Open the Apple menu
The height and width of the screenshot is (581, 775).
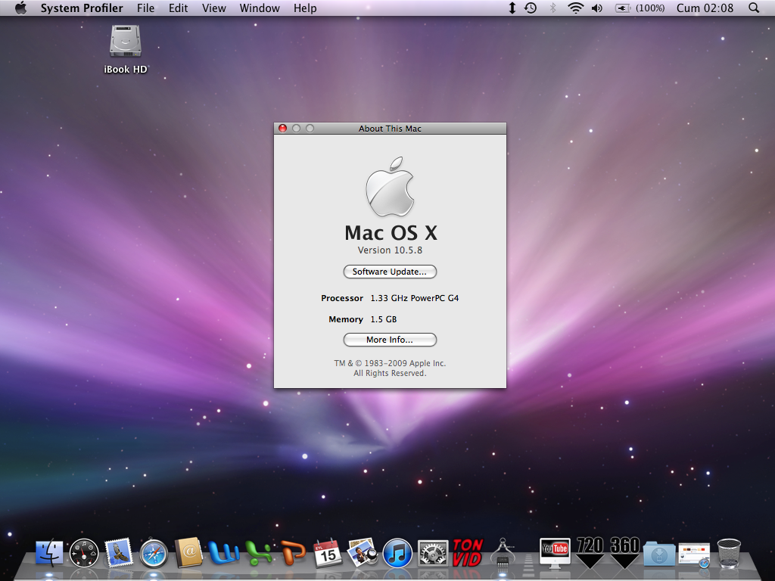tap(20, 8)
